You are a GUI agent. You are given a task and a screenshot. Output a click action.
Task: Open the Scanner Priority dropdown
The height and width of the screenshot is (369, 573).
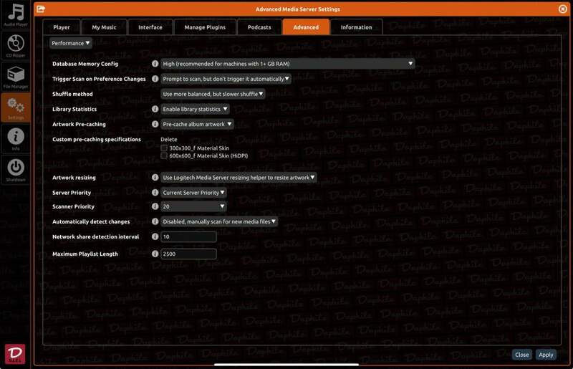(x=193, y=206)
